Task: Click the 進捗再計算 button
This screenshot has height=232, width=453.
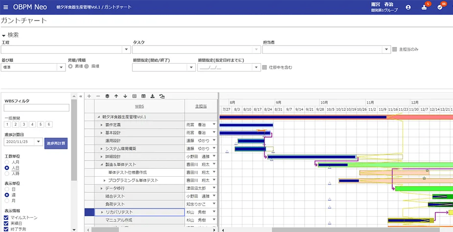Action: [56, 143]
